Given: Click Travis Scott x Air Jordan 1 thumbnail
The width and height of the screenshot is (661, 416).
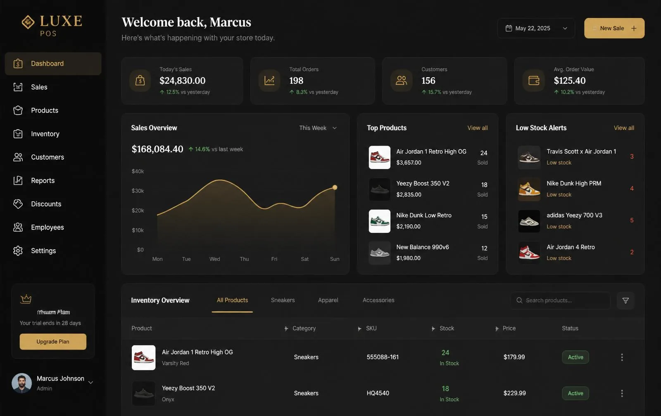Looking at the screenshot, I should (529, 157).
